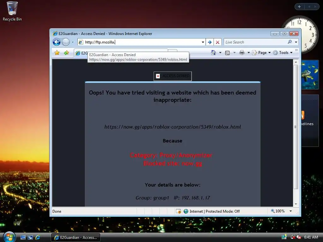Click the Live Search magnifier icon

[x=290, y=42]
